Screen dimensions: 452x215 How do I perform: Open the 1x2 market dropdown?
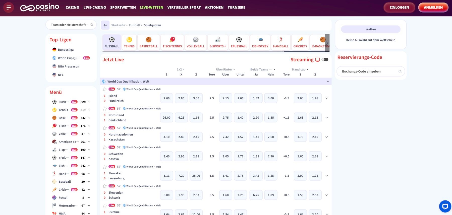click(x=181, y=69)
